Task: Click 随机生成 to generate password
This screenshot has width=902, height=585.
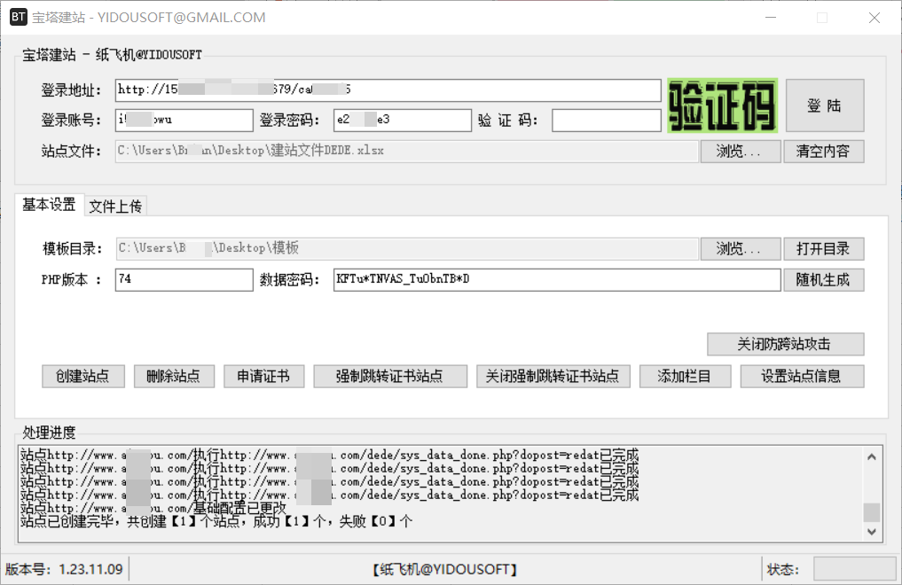Action: point(823,280)
